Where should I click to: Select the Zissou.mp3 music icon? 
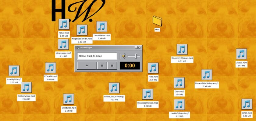coord(241,54)
